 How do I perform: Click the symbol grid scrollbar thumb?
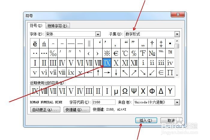point(177,46)
